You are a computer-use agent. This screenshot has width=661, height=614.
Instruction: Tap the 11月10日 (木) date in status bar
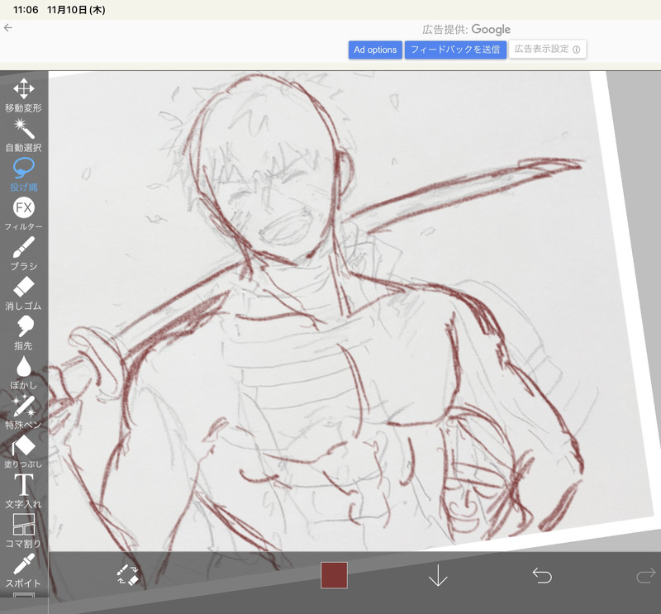pyautogui.click(x=76, y=10)
